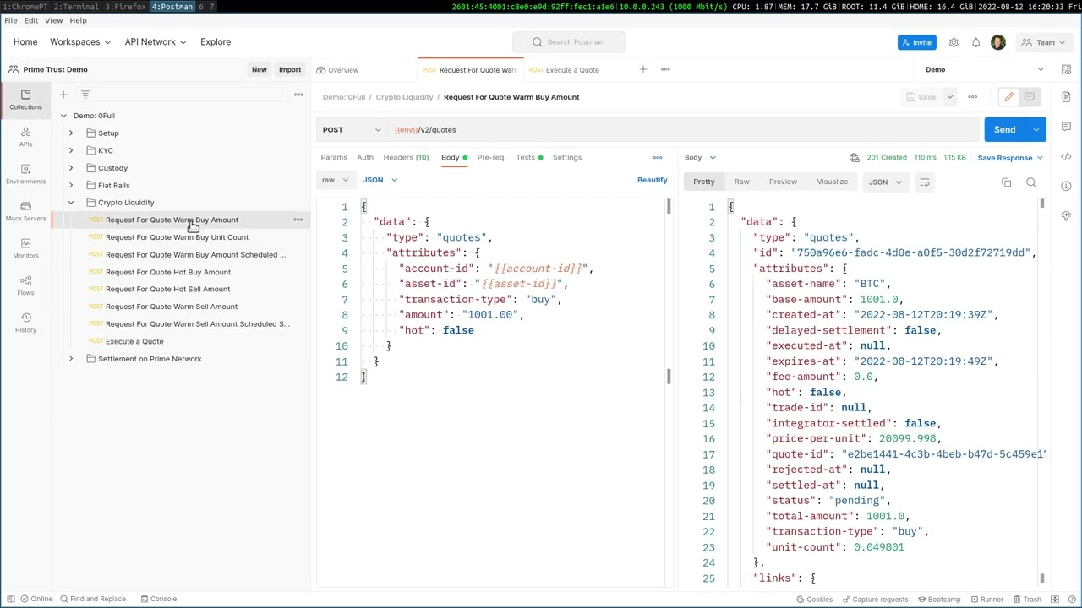This screenshot has width=1082, height=608.
Task: Expand the Setup folder
Action: (x=71, y=133)
